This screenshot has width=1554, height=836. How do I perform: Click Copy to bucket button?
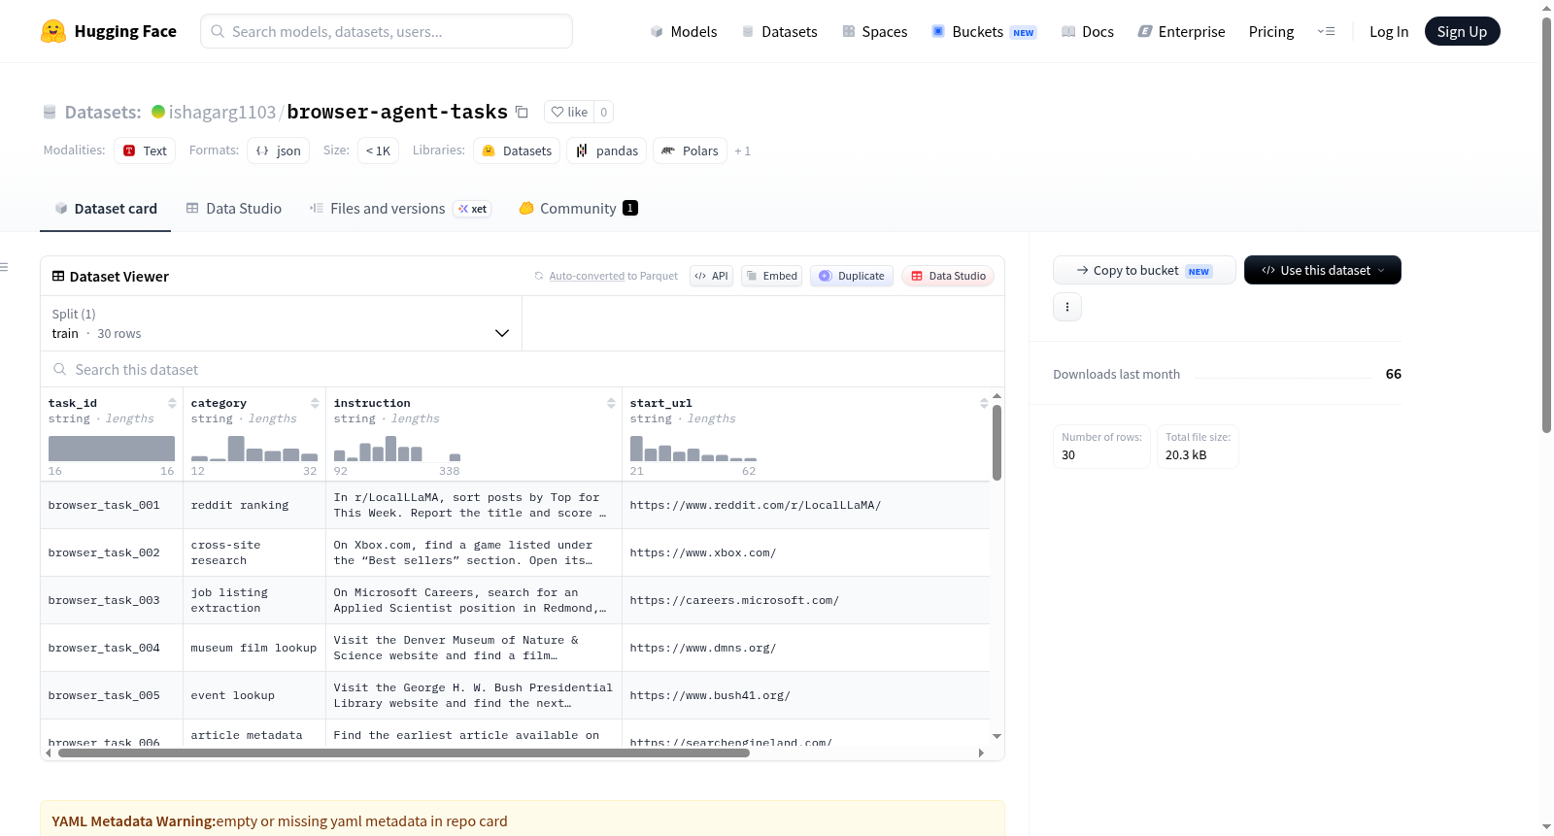1144,270
